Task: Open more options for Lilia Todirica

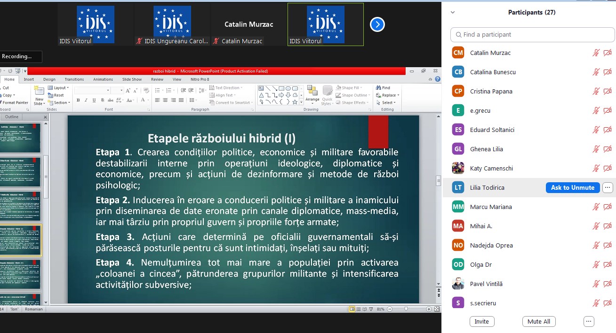Action: (x=608, y=187)
